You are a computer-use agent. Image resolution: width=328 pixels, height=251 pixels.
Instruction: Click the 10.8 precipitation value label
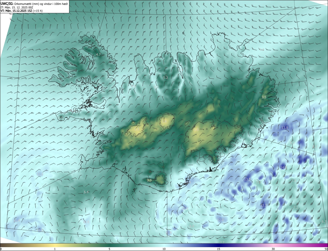pos(86,222)
